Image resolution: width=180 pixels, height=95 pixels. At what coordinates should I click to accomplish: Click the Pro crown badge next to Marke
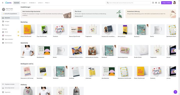pos(18,32)
